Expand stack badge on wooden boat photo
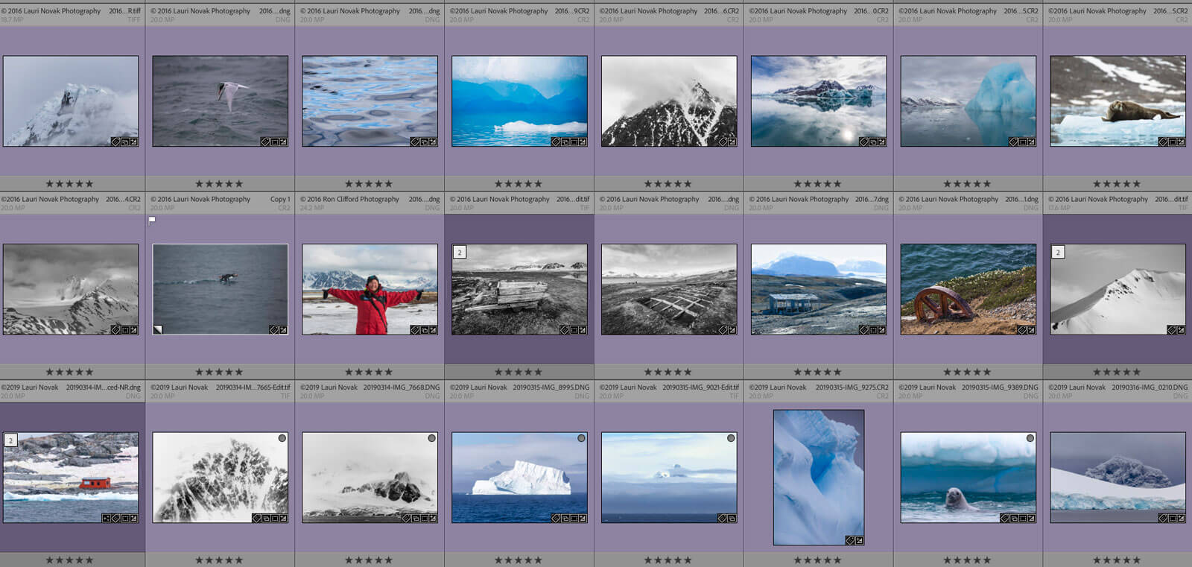The width and height of the screenshot is (1192, 567). (460, 253)
